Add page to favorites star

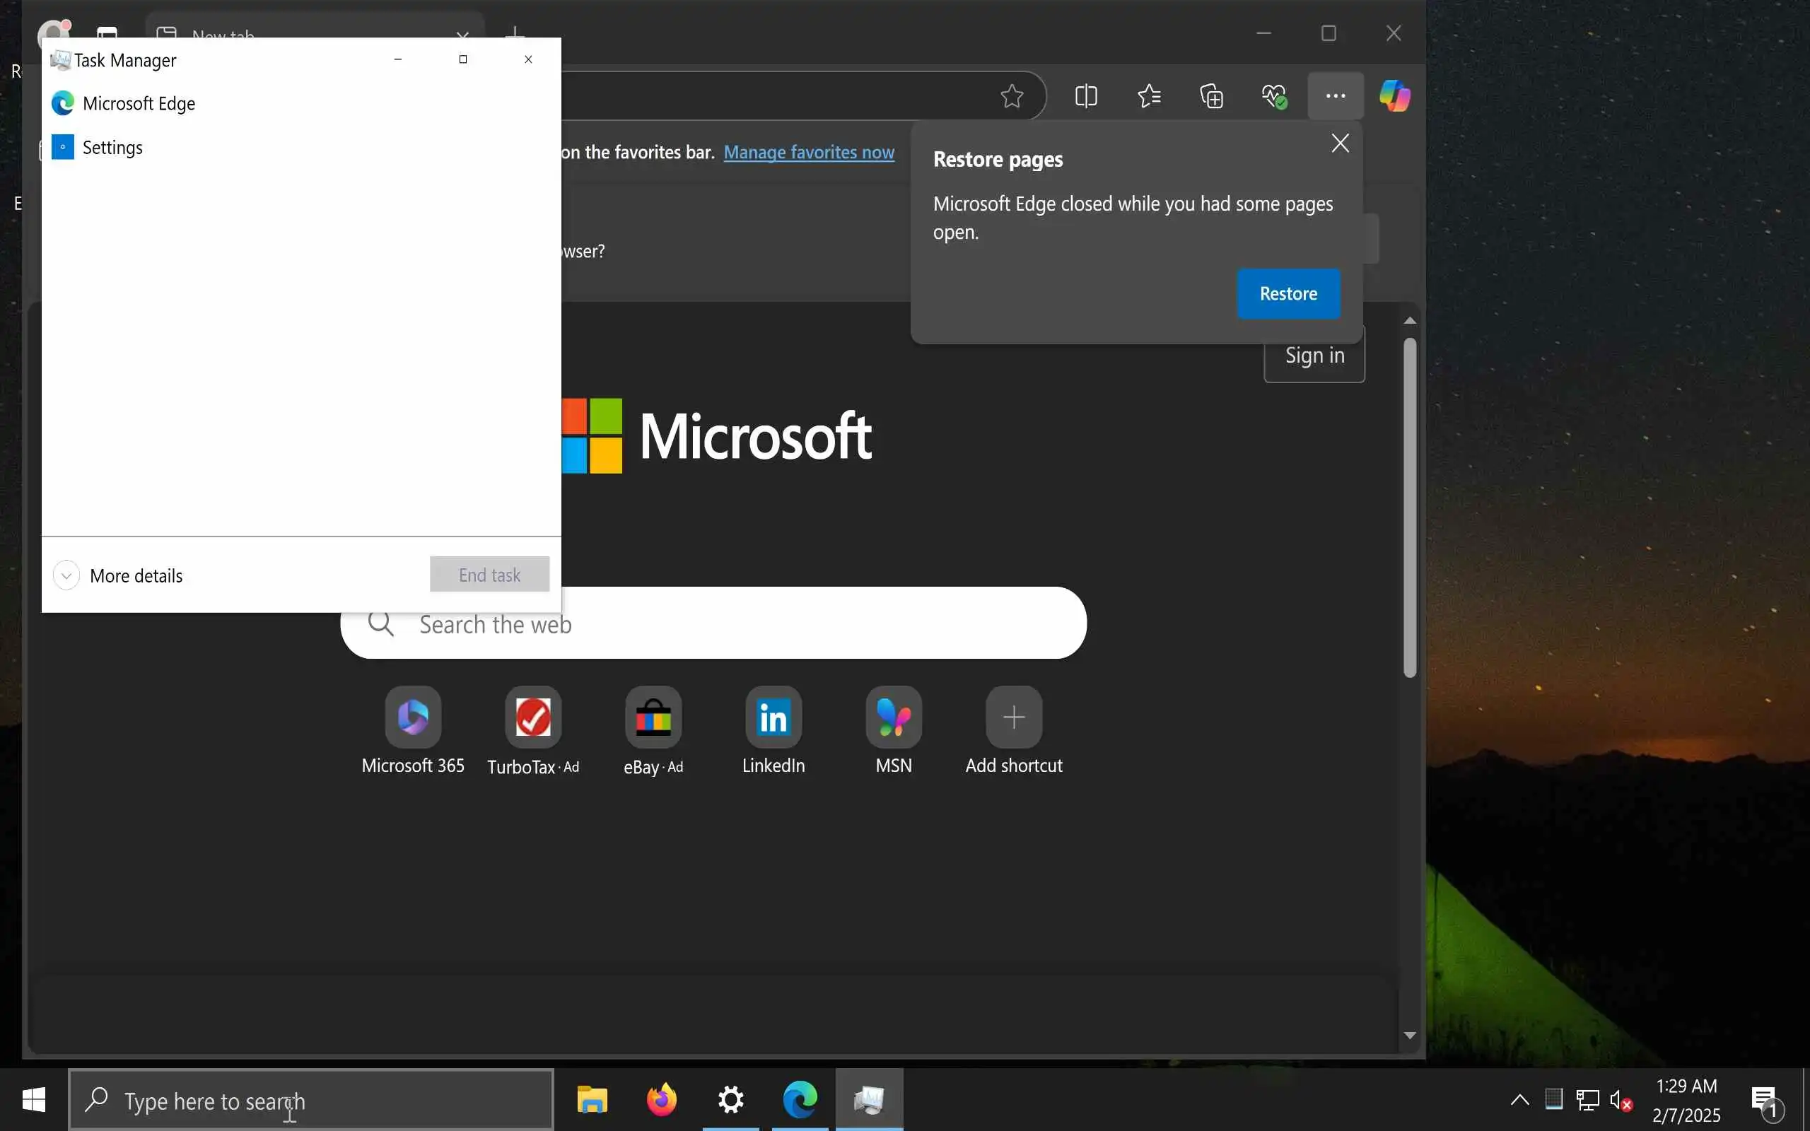1011,95
